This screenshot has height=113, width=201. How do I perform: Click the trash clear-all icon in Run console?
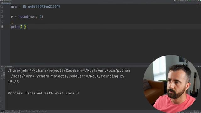pyautogui.click(x=4, y=79)
